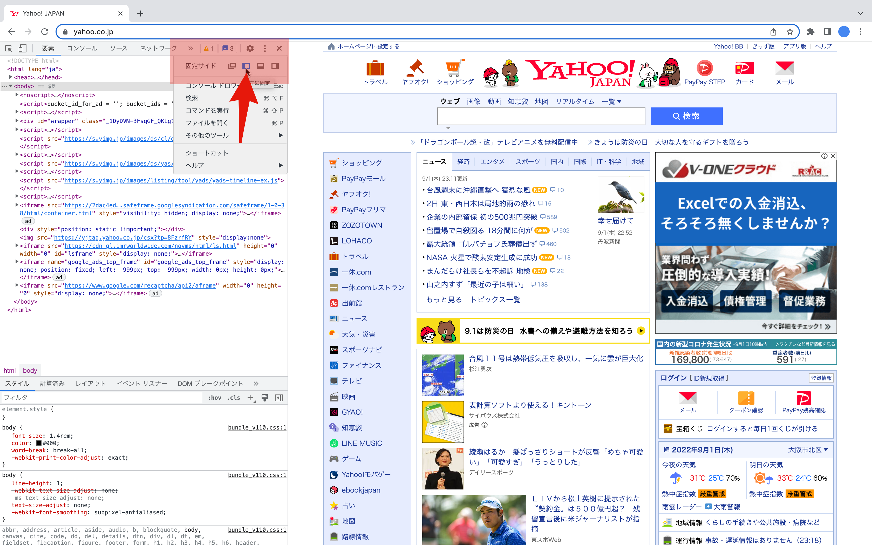Click the DevTools three-dot customize menu
Screen dimensions: 872x545
[265, 48]
